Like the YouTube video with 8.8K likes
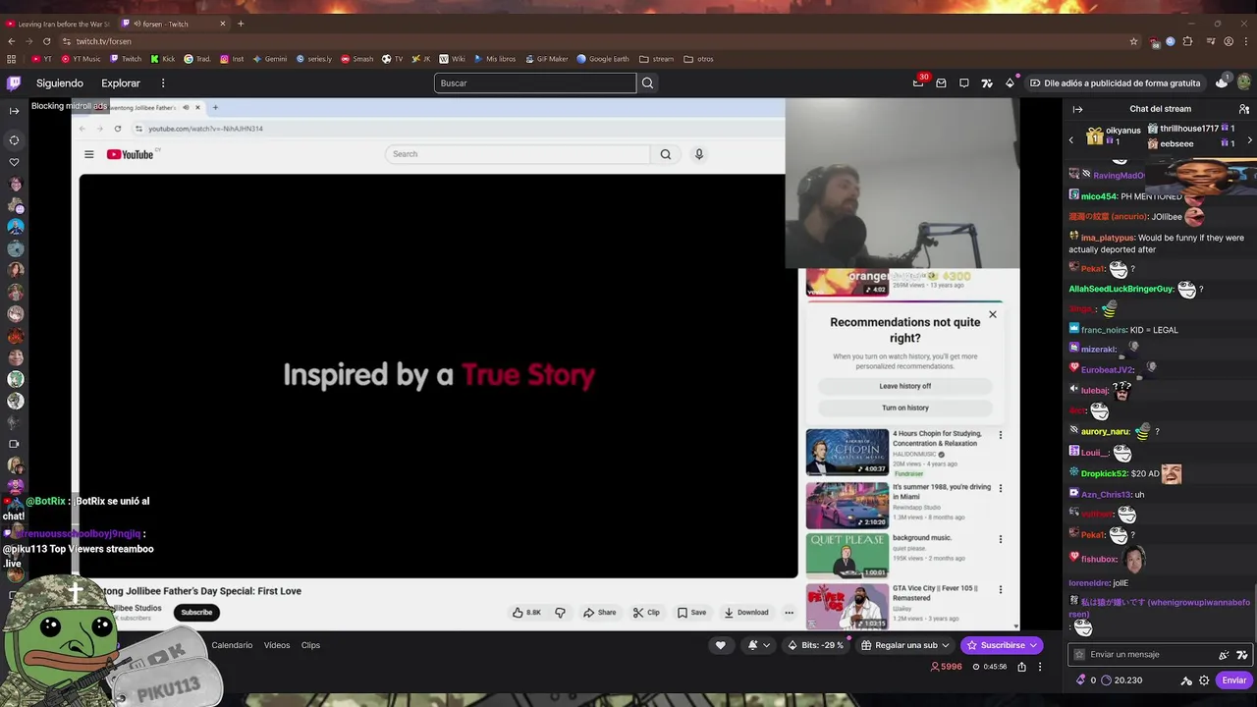Viewport: 1257px width, 707px height. click(x=526, y=612)
